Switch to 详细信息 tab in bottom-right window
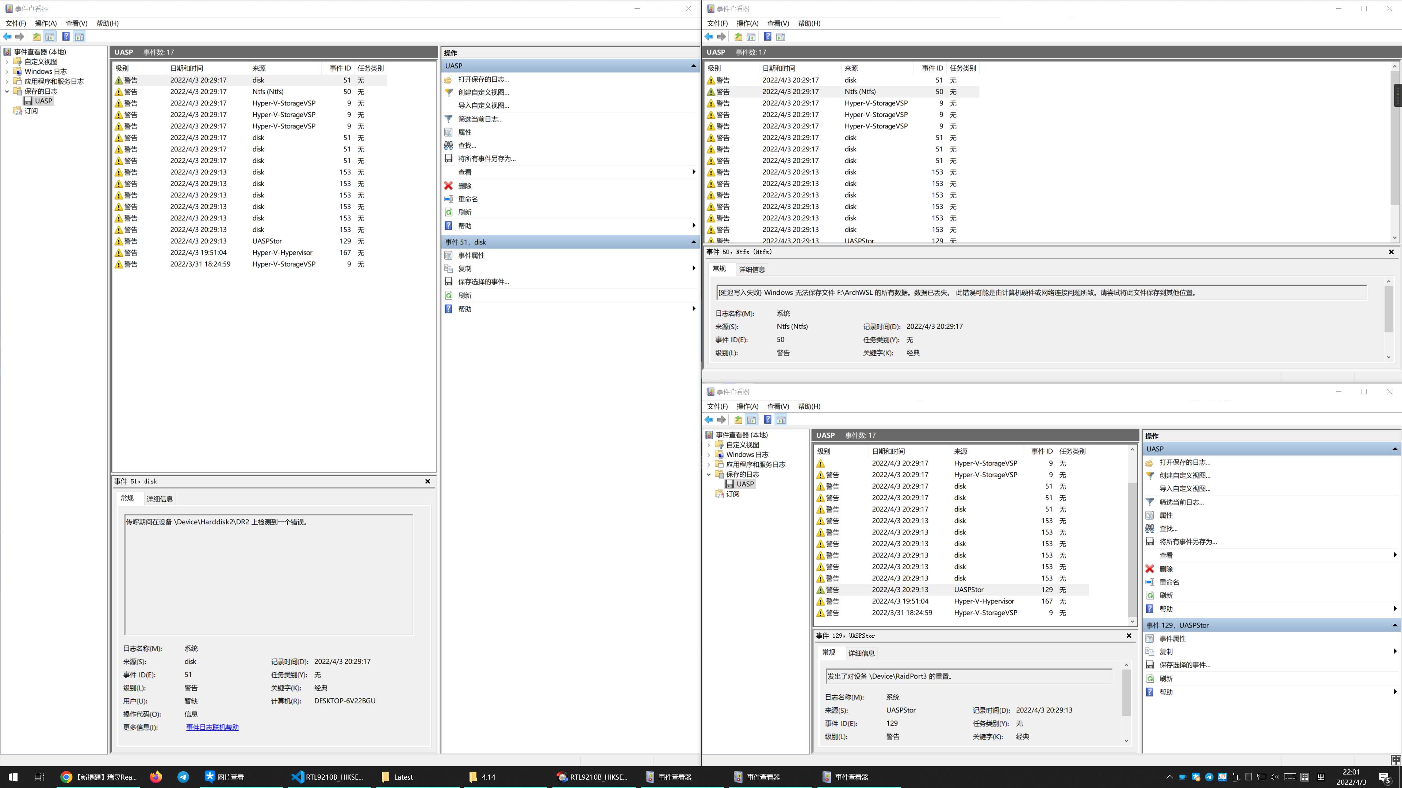Image resolution: width=1402 pixels, height=788 pixels. 861,653
